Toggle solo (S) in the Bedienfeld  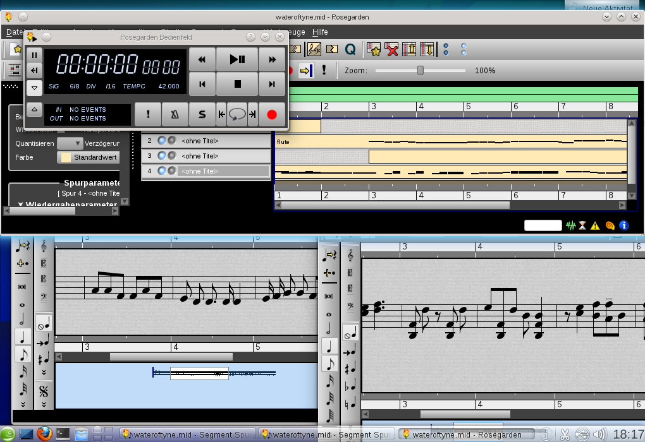(x=202, y=115)
